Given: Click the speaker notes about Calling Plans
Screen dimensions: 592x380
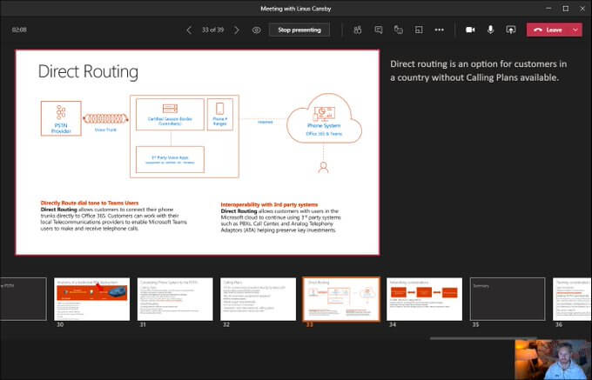Looking at the screenshot, I should [478, 70].
